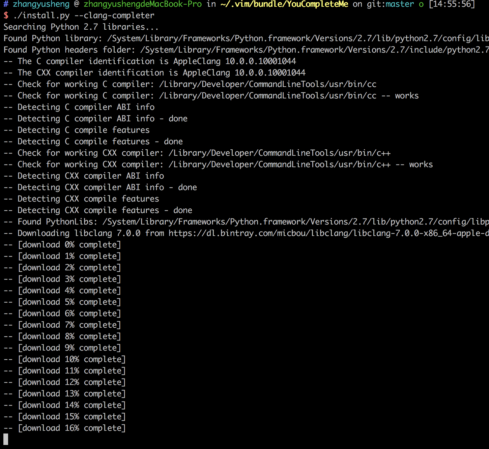Click the '[download 11% complete]' line
The image size is (489, 449).
[x=65, y=371]
